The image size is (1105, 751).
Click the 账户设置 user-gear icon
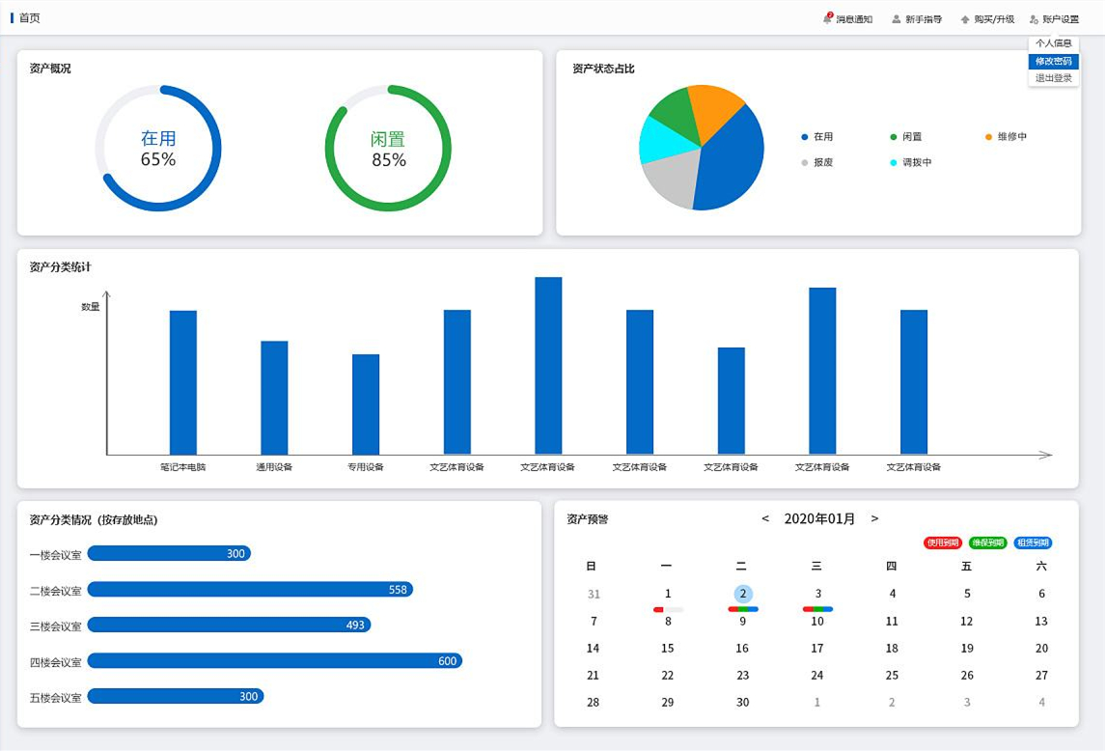point(1035,19)
